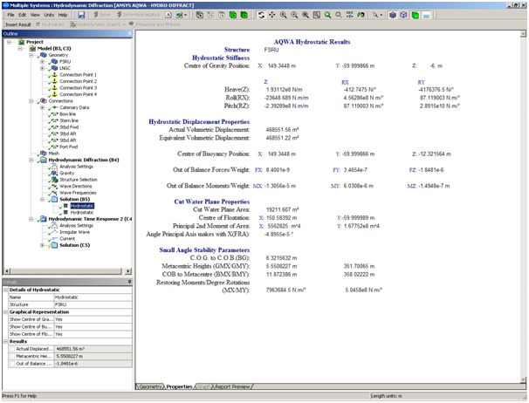
Task: Toggle the Metacentric Height result checkbox
Action: click(x=10, y=355)
